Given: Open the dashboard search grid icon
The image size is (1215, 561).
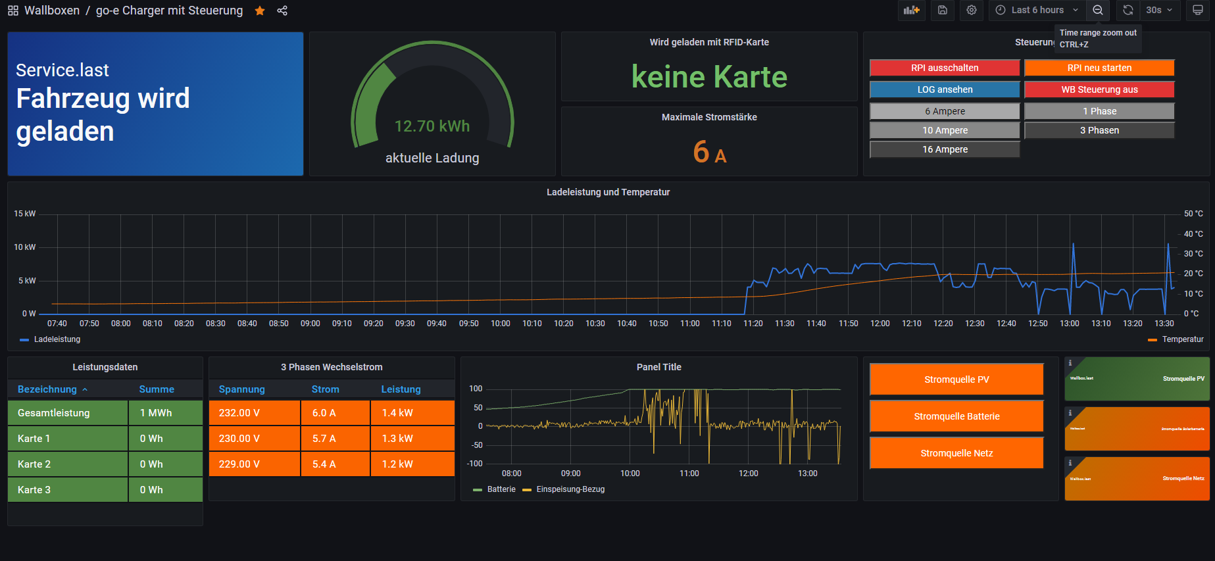Looking at the screenshot, I should tap(13, 11).
